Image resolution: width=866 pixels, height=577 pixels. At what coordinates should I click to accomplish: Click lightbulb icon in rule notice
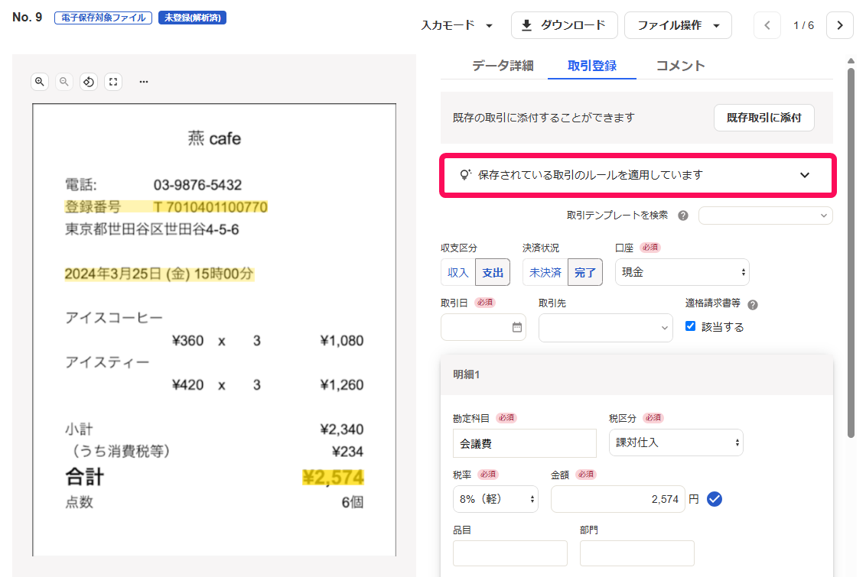tap(465, 175)
